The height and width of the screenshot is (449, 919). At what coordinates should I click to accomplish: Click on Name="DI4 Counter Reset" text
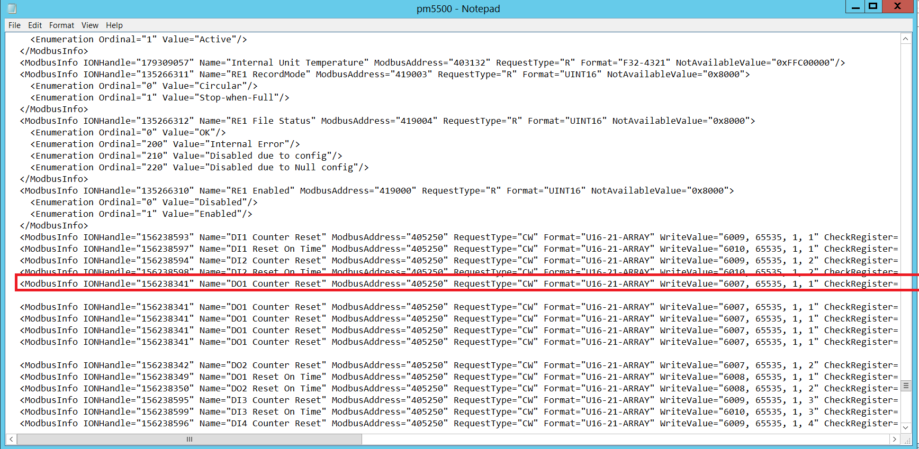(263, 423)
